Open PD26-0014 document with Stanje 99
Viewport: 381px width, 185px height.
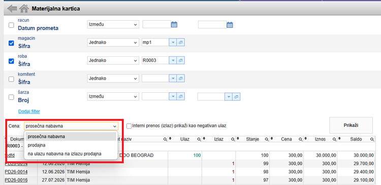16,164
